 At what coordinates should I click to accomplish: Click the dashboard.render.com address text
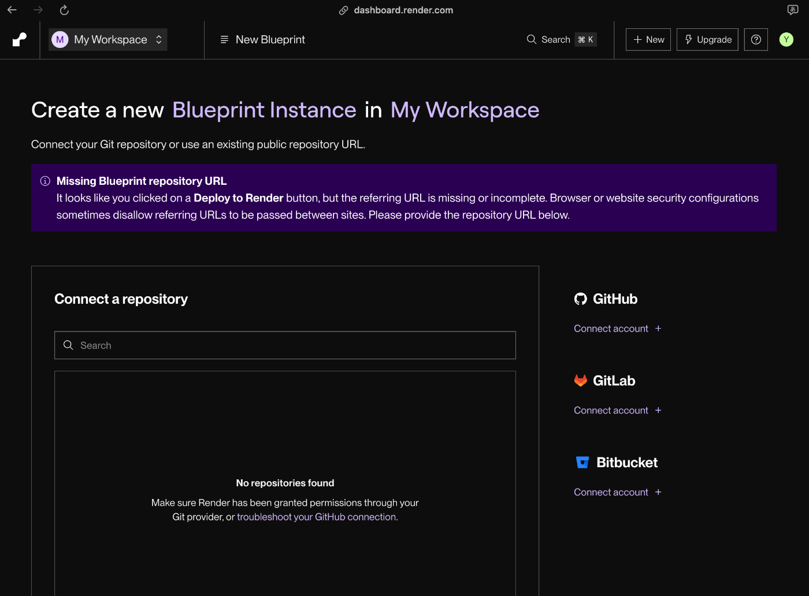point(403,10)
